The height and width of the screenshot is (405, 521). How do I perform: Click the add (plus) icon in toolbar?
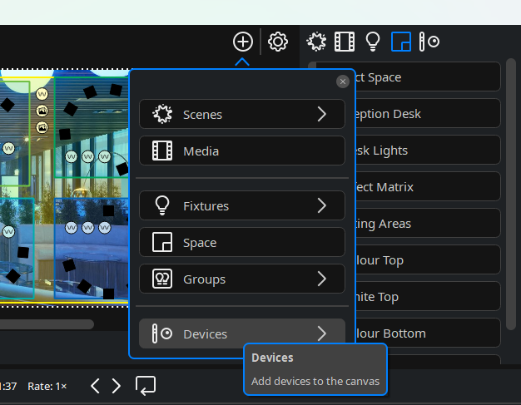242,41
